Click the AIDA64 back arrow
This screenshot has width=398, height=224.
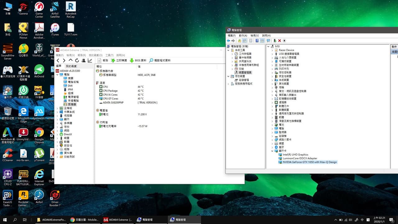[x=58, y=60]
